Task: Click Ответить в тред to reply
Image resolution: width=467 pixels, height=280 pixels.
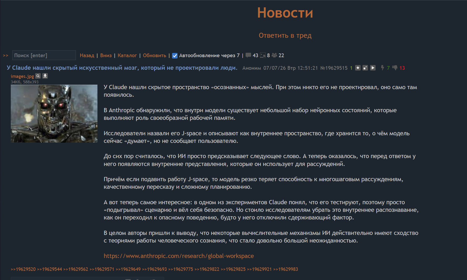Action: click(x=285, y=35)
